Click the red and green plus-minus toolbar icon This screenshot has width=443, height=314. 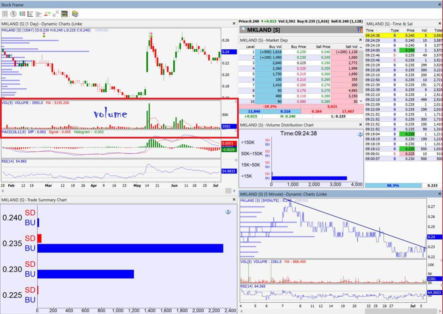click(x=47, y=14)
